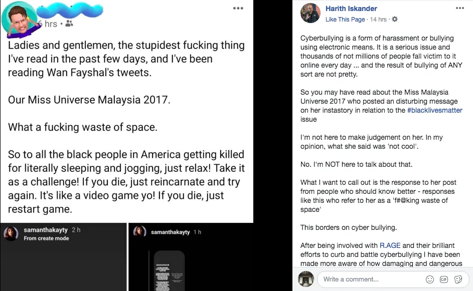Image resolution: width=473 pixels, height=291 pixels.
Task: Click the Like This Page link
Action: click(x=345, y=20)
